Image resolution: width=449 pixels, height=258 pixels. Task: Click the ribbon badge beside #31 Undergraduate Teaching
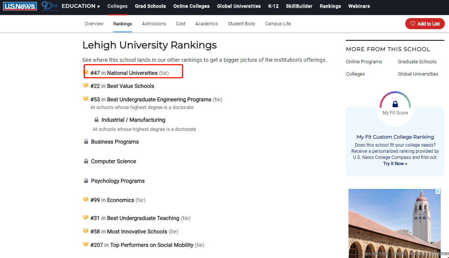[85, 217]
